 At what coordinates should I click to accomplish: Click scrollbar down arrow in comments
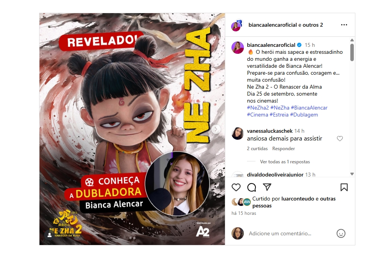click(352, 174)
